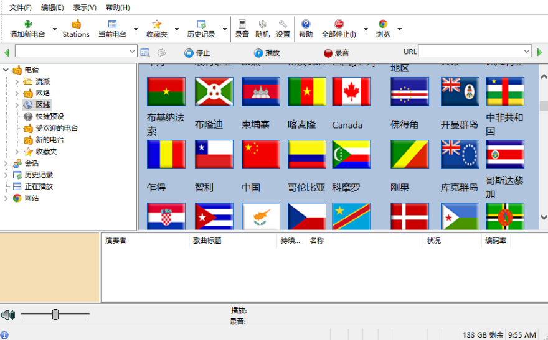The image size is (548, 340).
Task: Expand the 会话 tree node
Action: coord(6,163)
